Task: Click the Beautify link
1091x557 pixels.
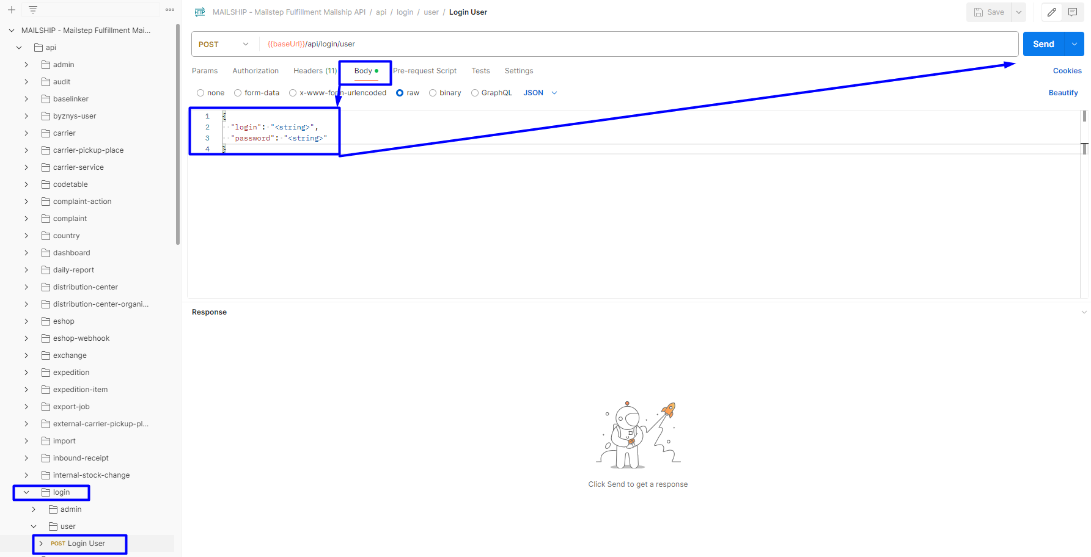Action: 1063,93
